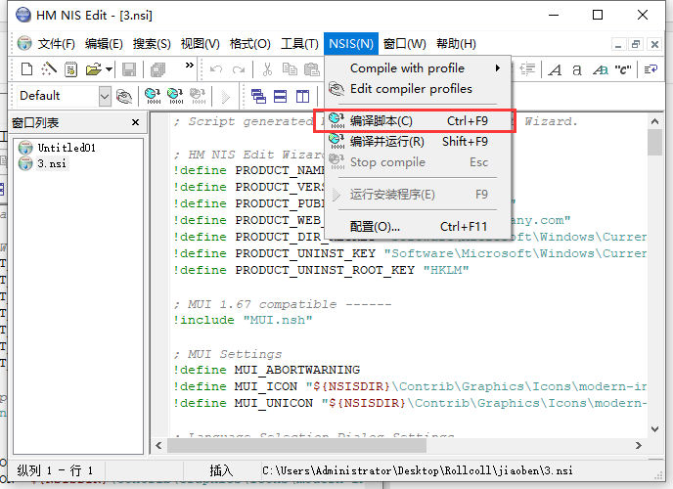673x489 pixels.
Task: Open the 视图(V) menu
Action: pos(200,44)
